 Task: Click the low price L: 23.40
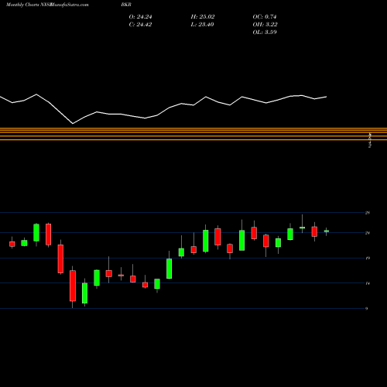coord(203,25)
